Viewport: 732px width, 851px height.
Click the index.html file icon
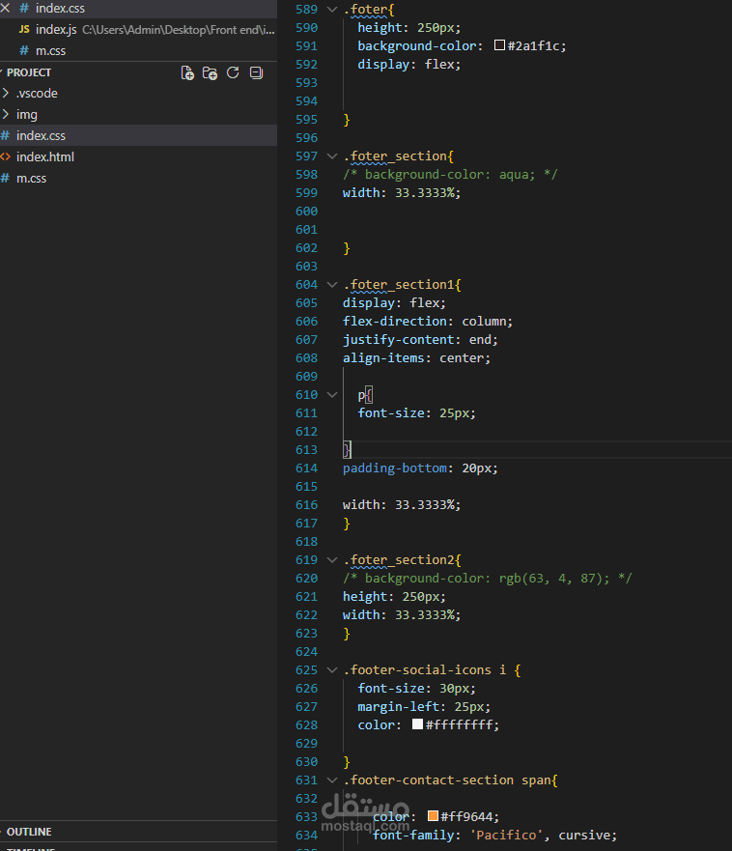click(6, 156)
